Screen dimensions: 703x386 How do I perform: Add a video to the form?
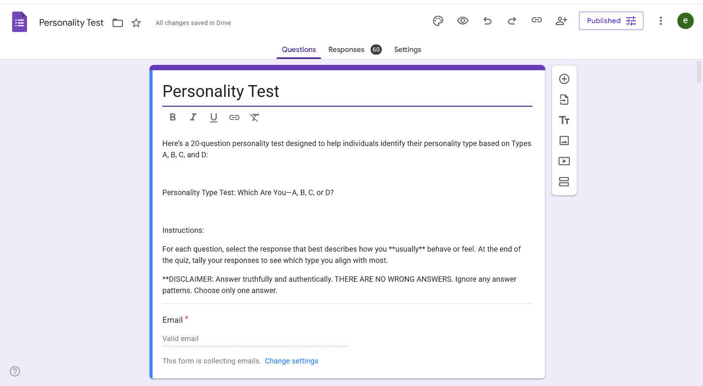tap(564, 161)
